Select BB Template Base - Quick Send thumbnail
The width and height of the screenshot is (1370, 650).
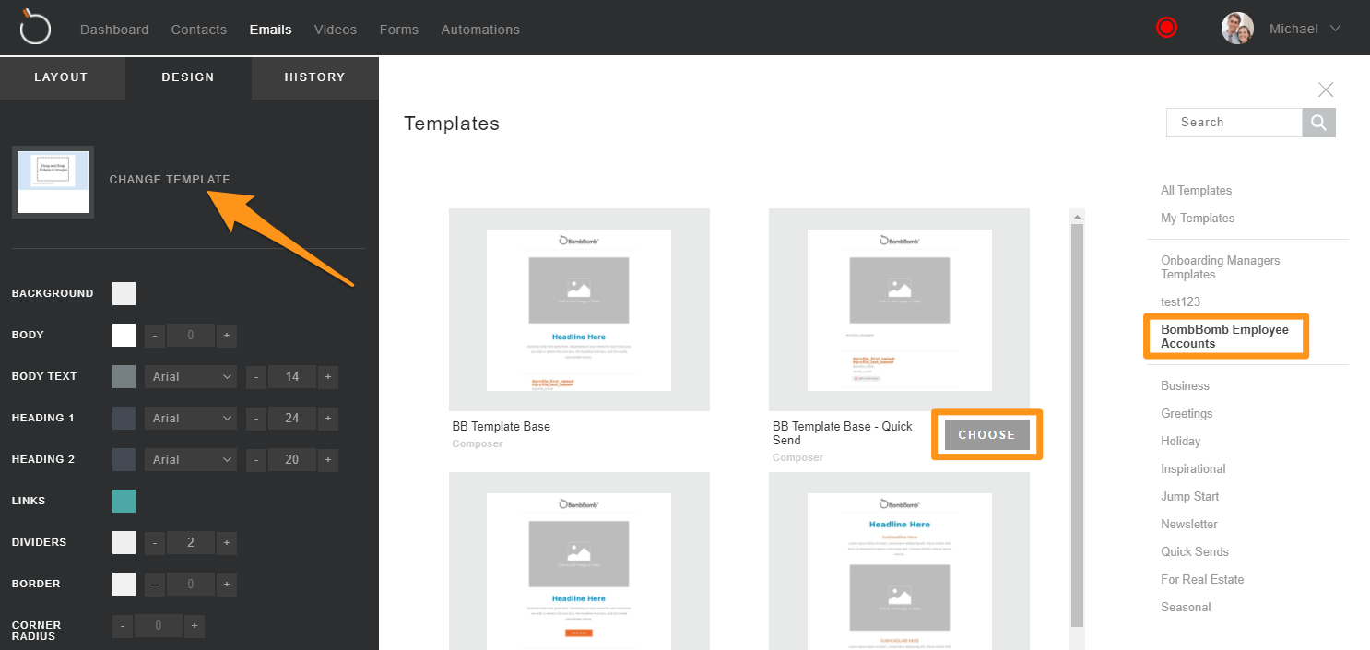(x=899, y=310)
